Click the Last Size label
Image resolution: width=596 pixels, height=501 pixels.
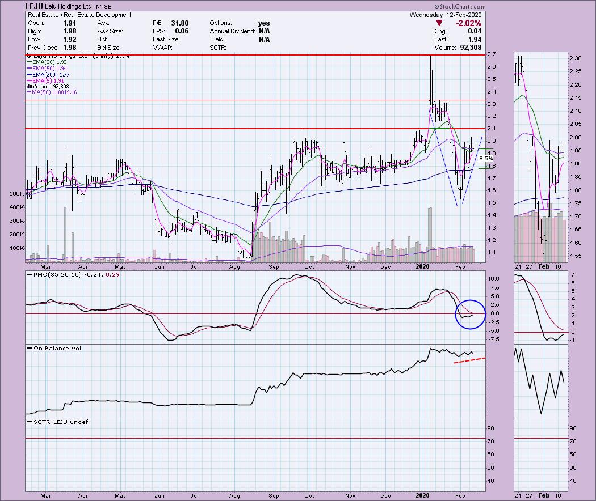(x=166, y=40)
